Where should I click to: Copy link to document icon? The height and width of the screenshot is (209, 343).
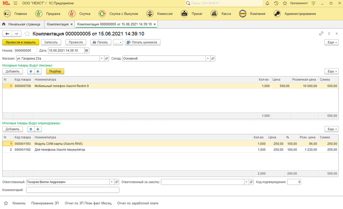point(321,33)
